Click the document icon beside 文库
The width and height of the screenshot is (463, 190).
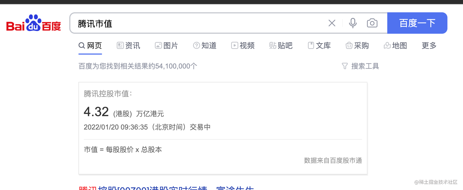coord(311,45)
